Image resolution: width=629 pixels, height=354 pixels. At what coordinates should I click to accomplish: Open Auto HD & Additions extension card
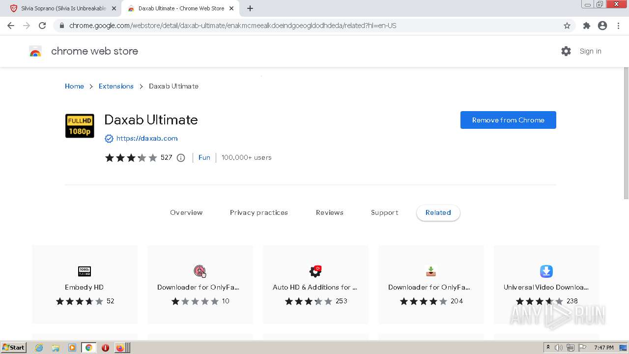coord(315,285)
